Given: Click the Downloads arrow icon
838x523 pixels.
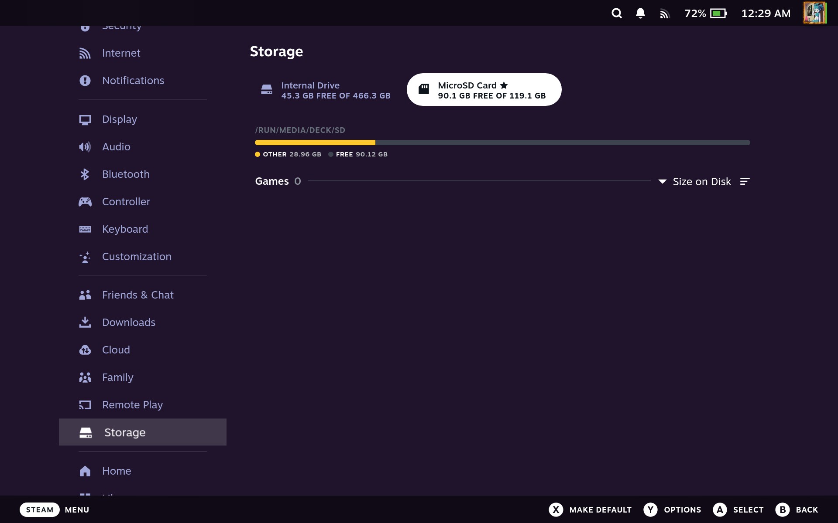Looking at the screenshot, I should pyautogui.click(x=85, y=323).
